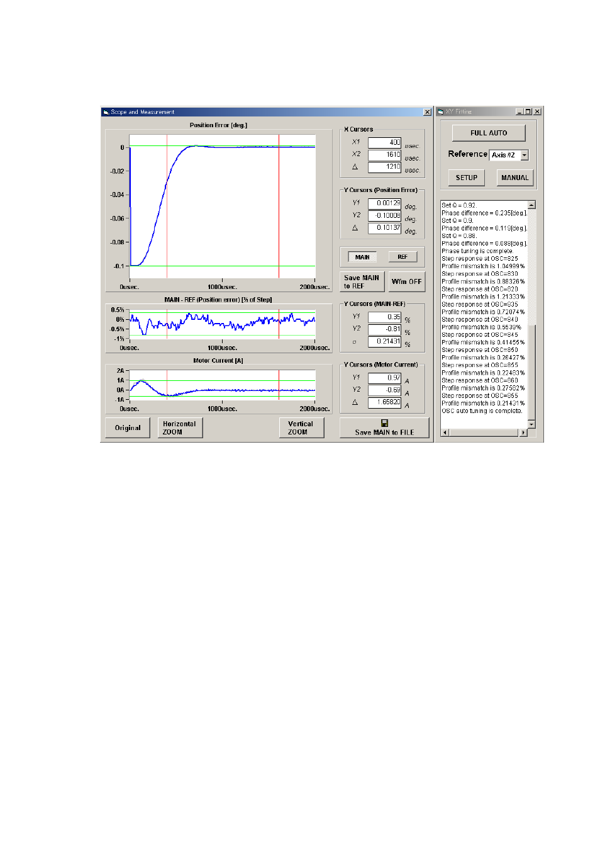Maximize the XY Fitting window
Image resolution: width=600 pixels, height=850 pixels.
[528, 111]
